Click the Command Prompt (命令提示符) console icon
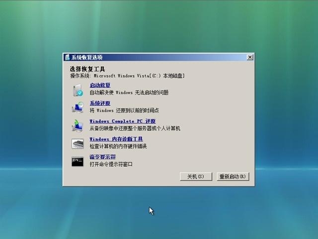This screenshot has height=239, width=318. click(78, 161)
